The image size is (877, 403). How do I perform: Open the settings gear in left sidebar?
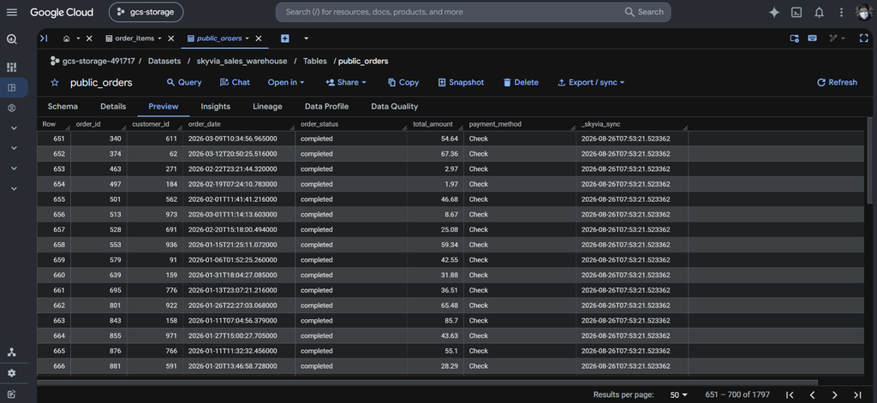[x=12, y=373]
